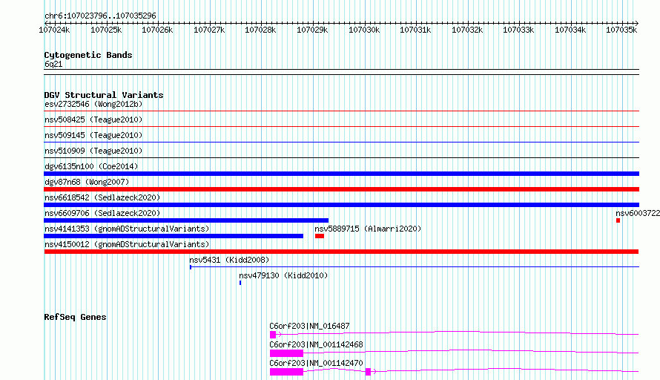Click the blue nsv4141353 variant bar
Image resolution: width=660 pixels, height=380 pixels.
(x=174, y=236)
